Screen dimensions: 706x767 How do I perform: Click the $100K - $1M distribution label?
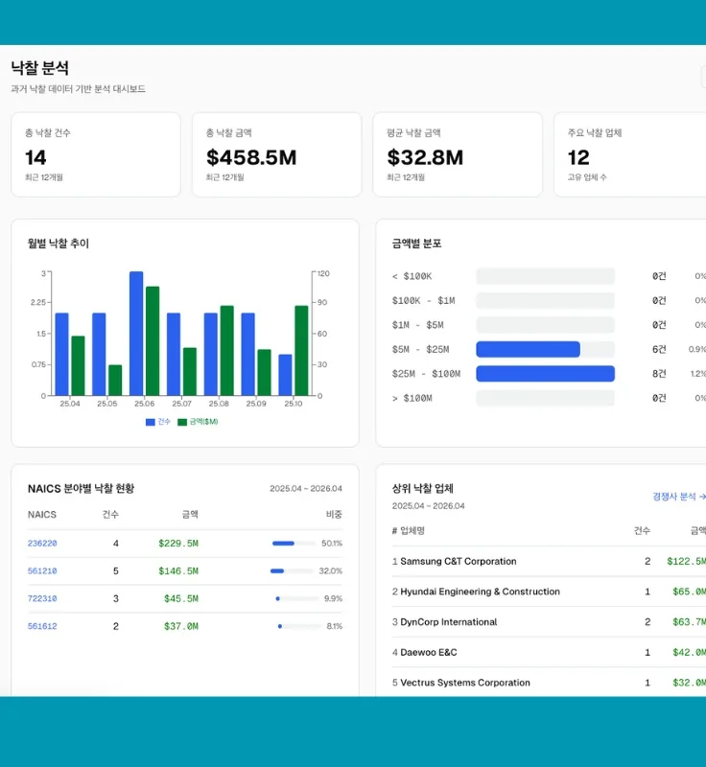[x=424, y=300]
